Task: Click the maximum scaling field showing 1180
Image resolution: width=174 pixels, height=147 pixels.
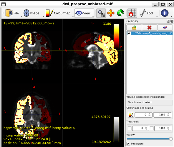Action: 162,115
